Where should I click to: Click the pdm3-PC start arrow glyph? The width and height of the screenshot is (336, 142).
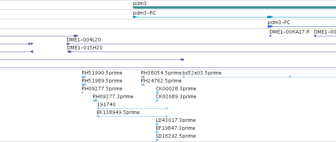pyautogui.click(x=270, y=26)
